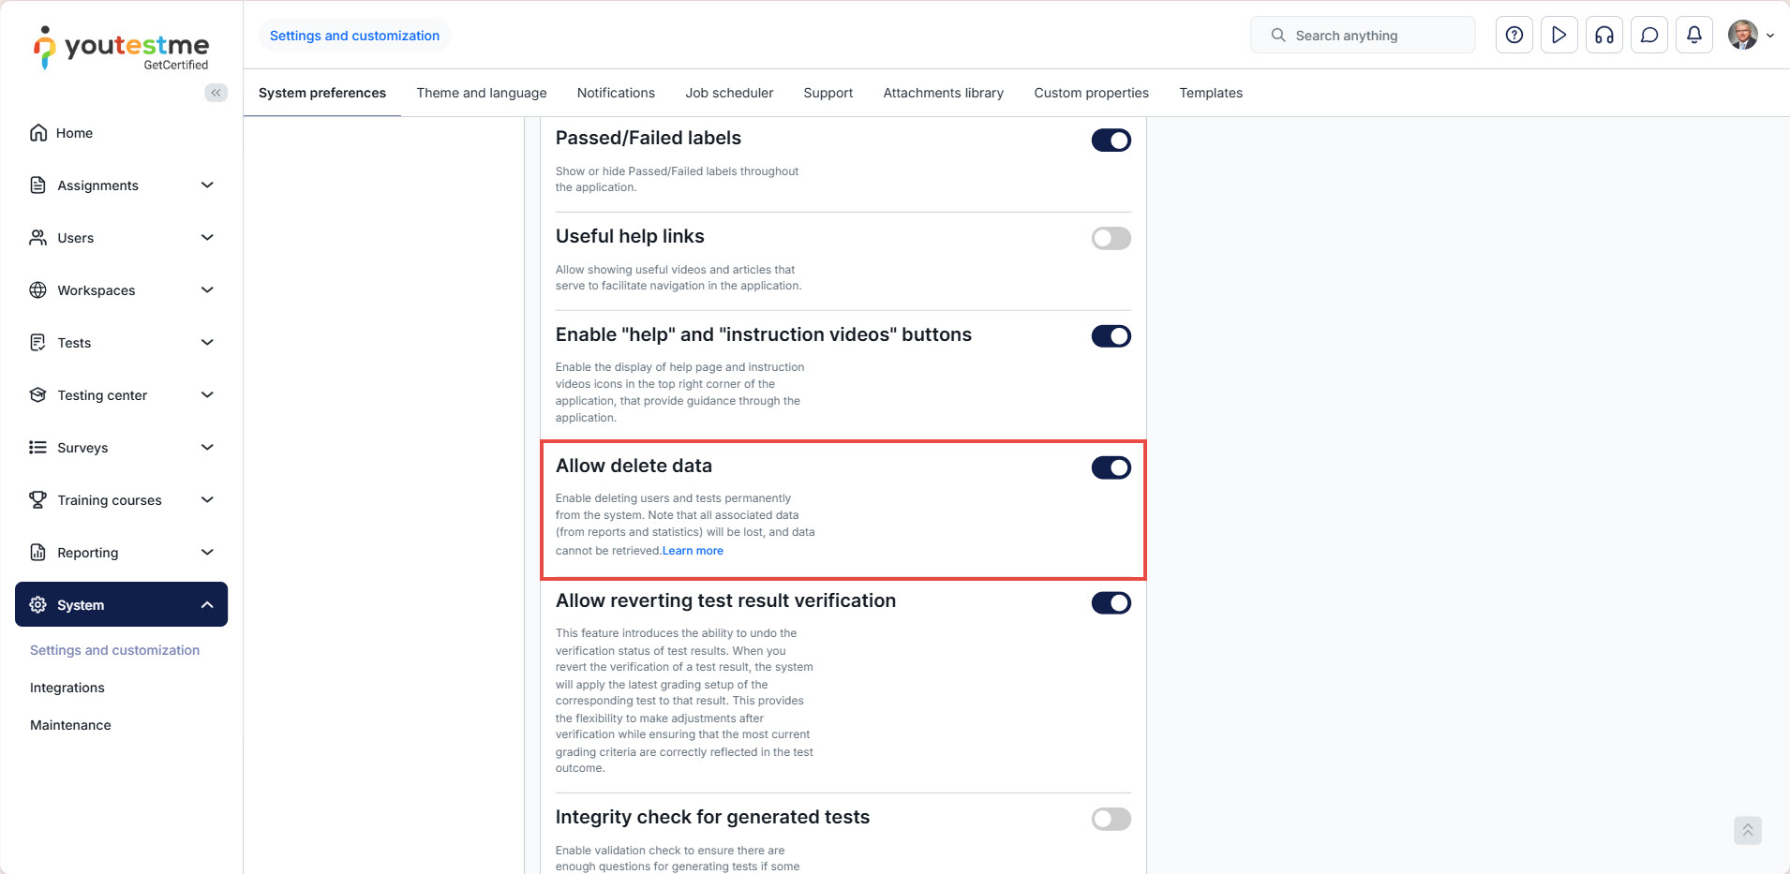Image resolution: width=1790 pixels, height=874 pixels.
Task: Open the notifications bell icon
Action: 1693,36
